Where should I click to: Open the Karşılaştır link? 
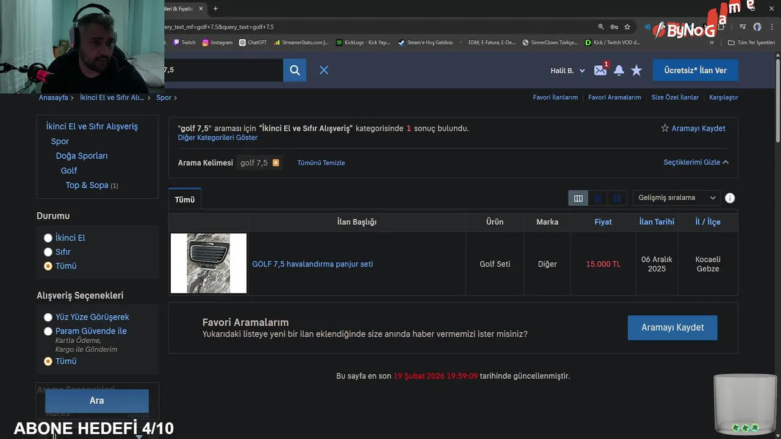(724, 98)
